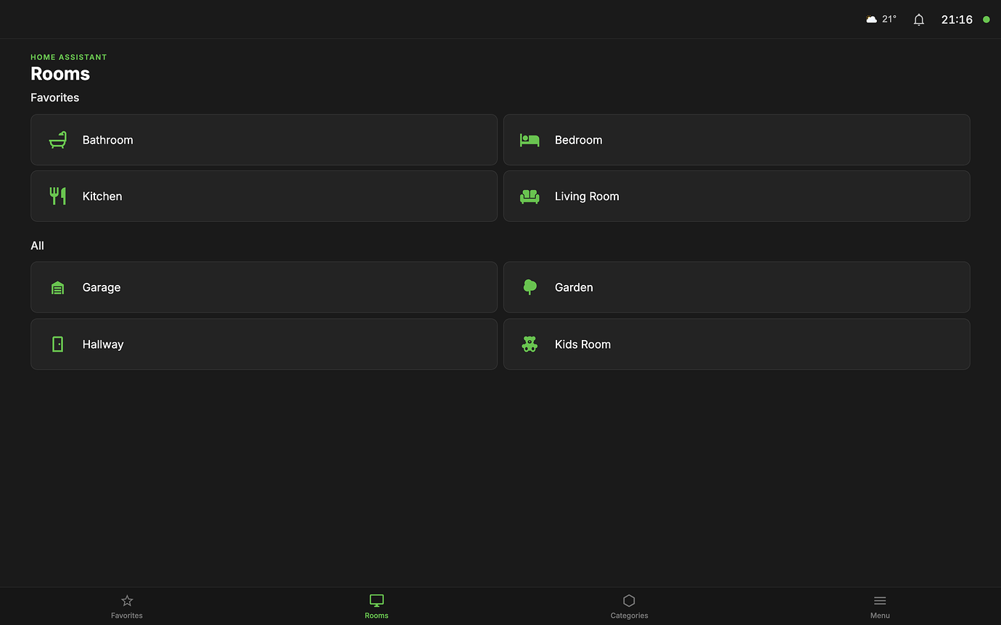
Task: Open the Bedroom room label
Action: (579, 140)
